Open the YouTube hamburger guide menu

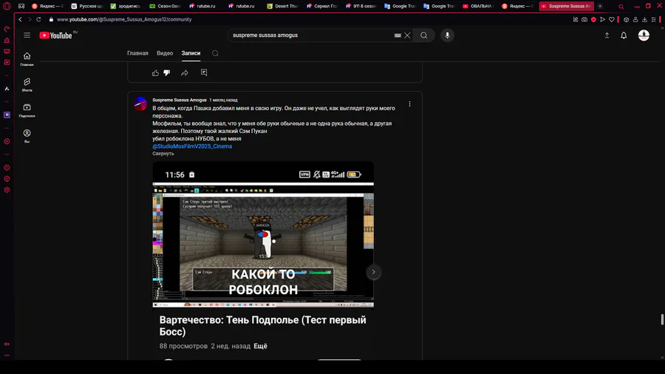click(27, 35)
